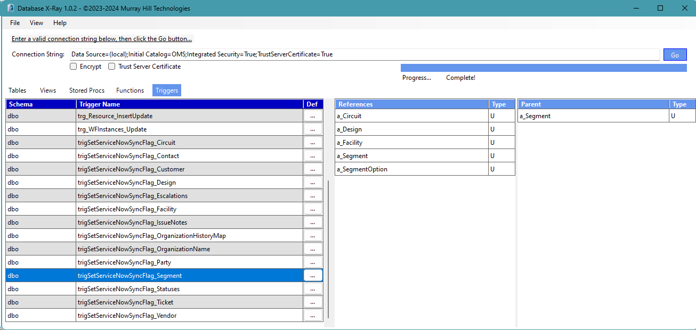Click the Complete! status text
Viewport: 696px width, 330px height.
click(x=460, y=78)
